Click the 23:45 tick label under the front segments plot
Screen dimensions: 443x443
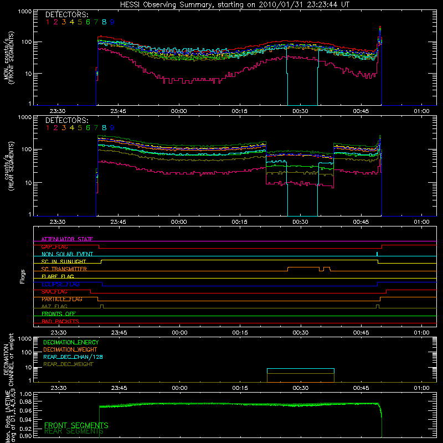(118, 111)
